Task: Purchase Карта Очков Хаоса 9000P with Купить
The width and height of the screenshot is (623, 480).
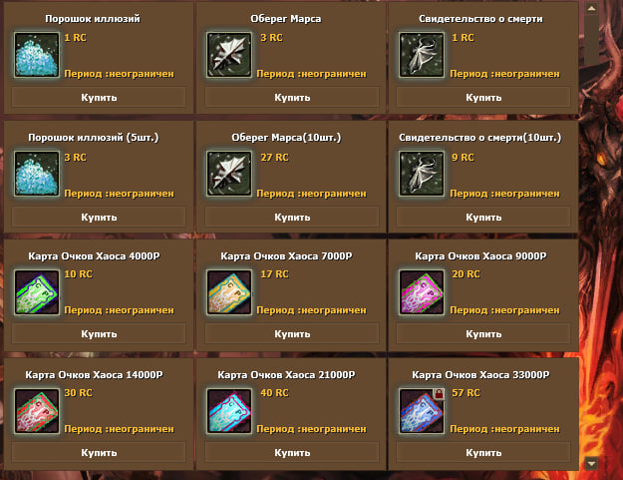Action: pos(483,334)
